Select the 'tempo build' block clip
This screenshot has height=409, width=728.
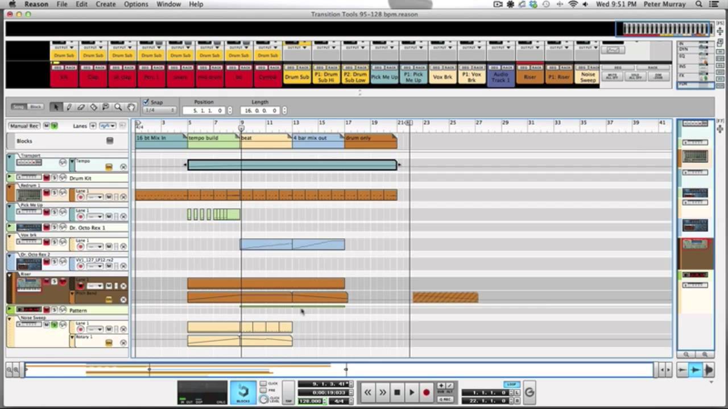click(214, 141)
